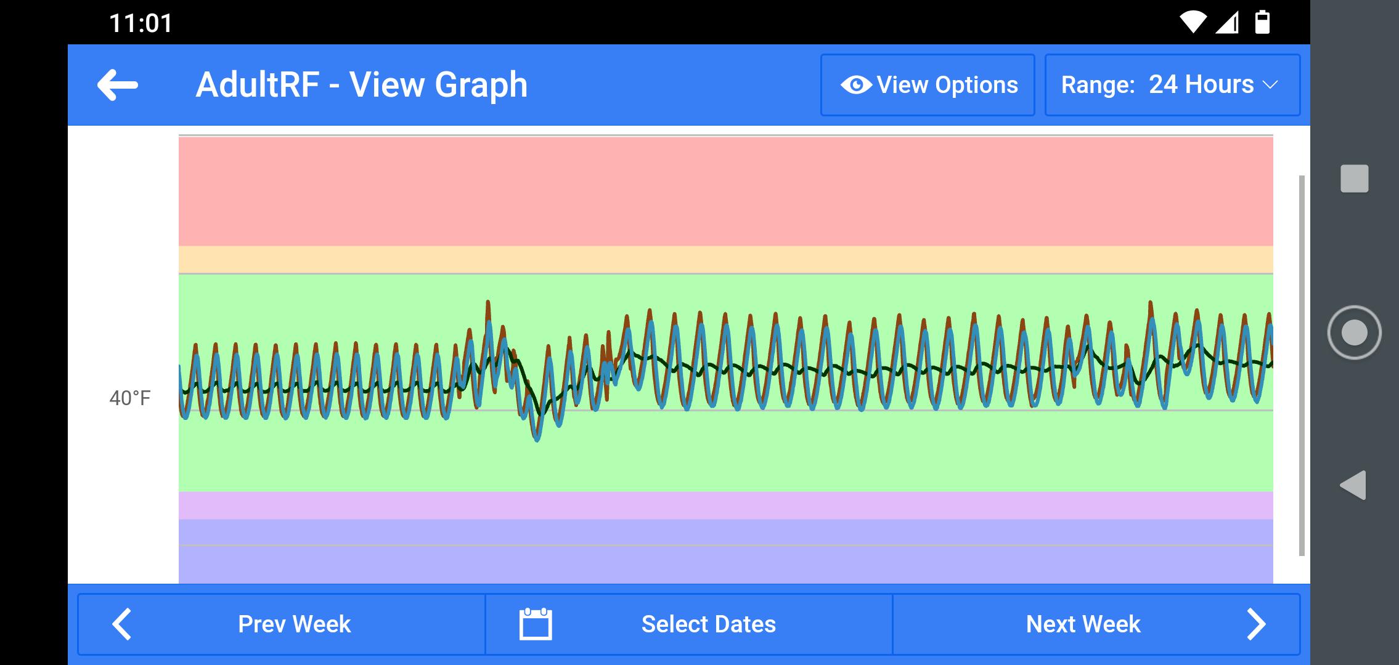
Task: Open Select Dates picker
Action: [x=688, y=624]
